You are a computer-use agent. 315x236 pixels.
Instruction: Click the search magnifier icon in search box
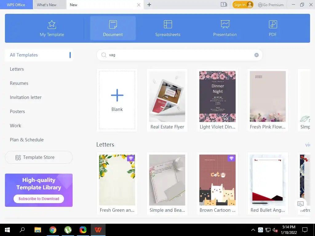[104, 55]
